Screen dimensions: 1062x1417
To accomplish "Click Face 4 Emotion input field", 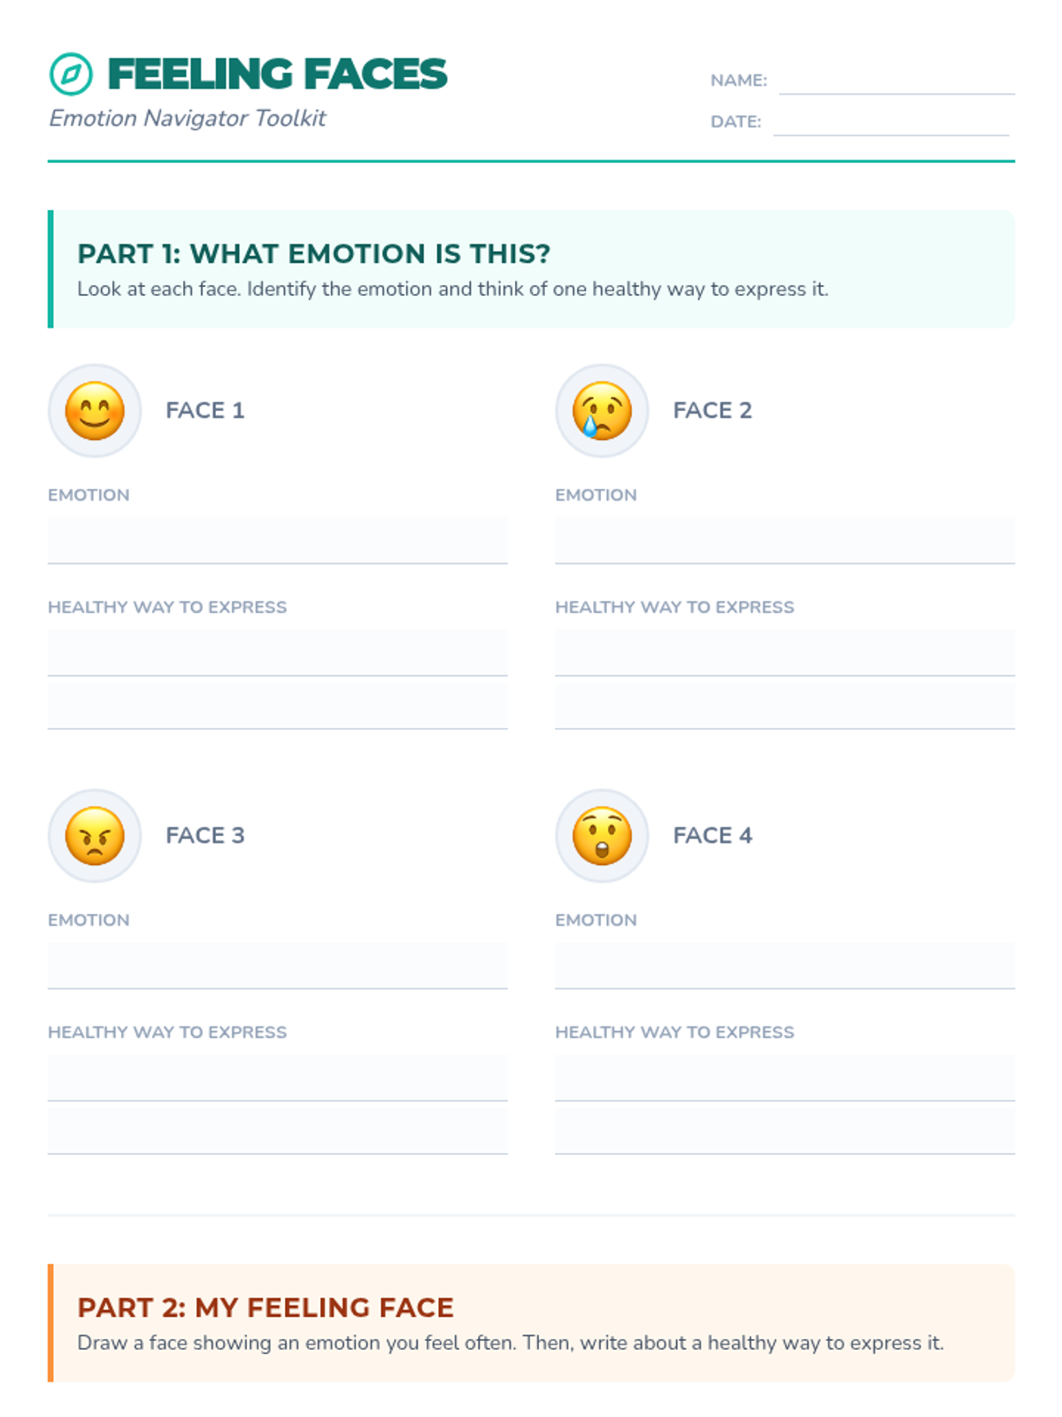I will pos(784,965).
